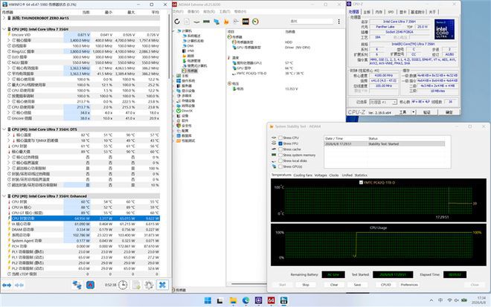491x307 pixels.
Task: Switch to CPU-Z 主板 tab
Action: 367,12
